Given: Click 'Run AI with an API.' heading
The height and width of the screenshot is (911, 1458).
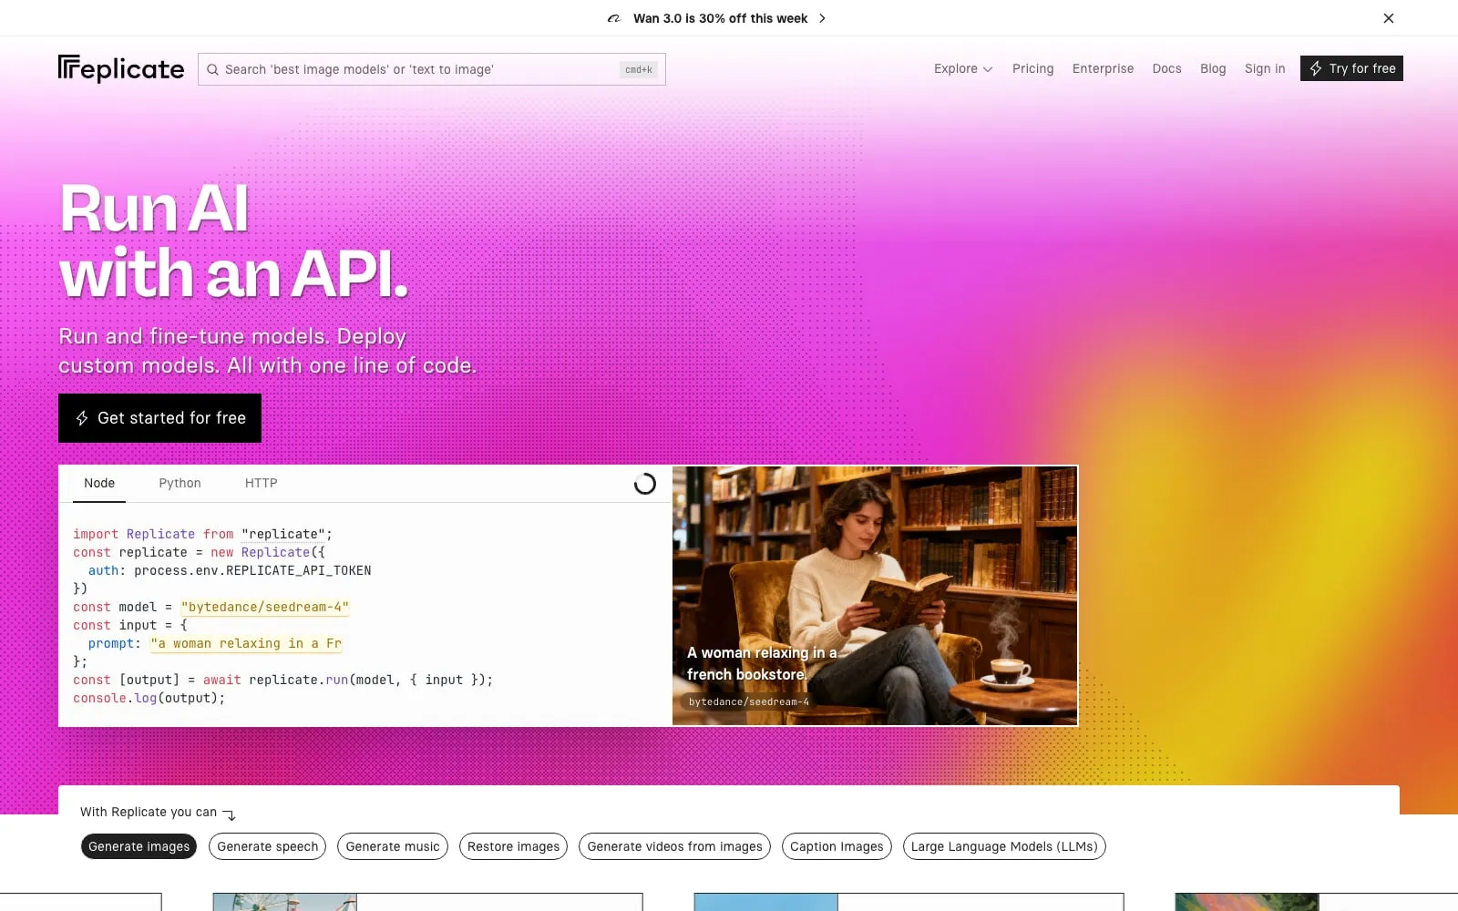Looking at the screenshot, I should pos(233,241).
